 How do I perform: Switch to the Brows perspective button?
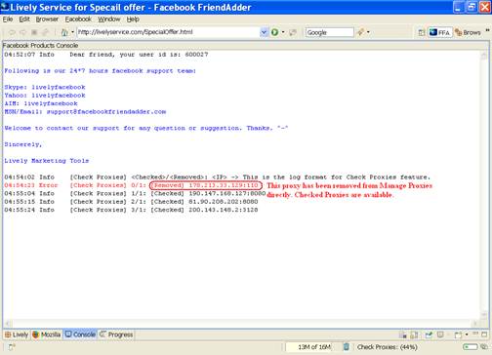pyautogui.click(x=468, y=32)
